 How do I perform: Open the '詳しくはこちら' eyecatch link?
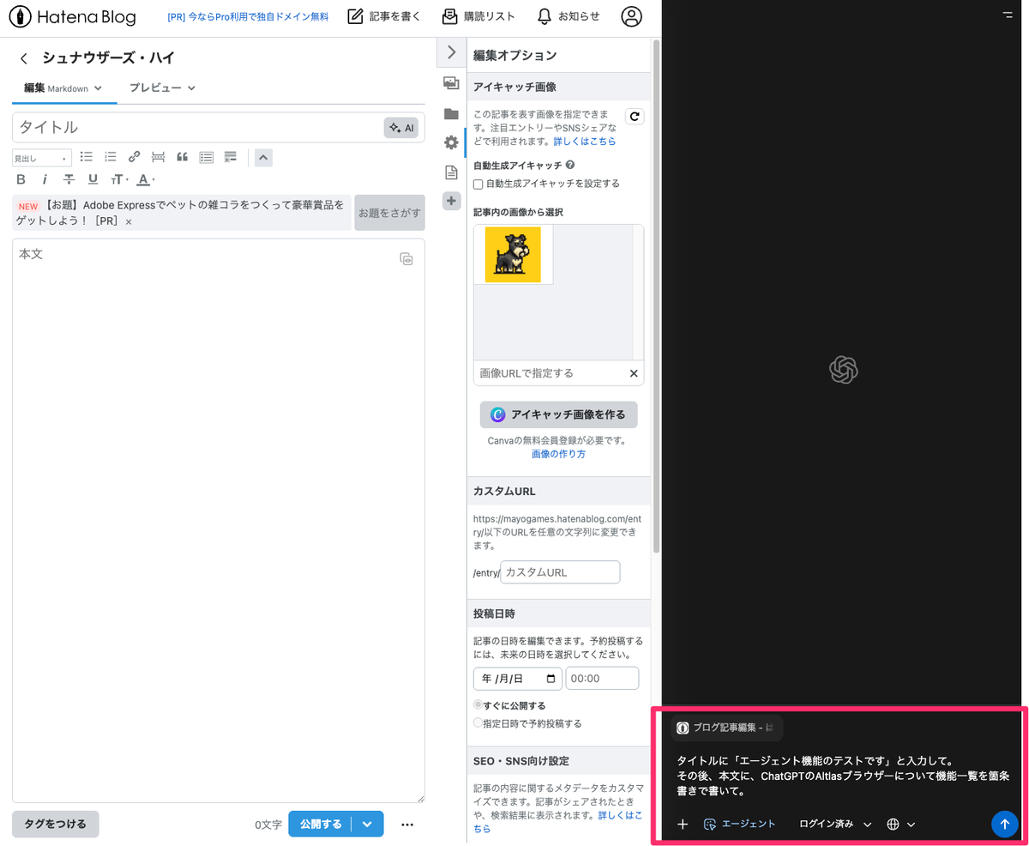point(583,142)
